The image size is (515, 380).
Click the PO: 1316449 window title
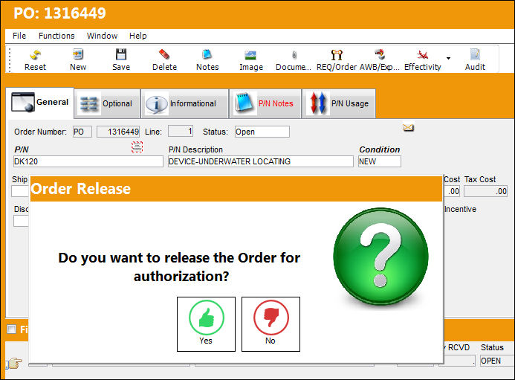pyautogui.click(x=59, y=13)
